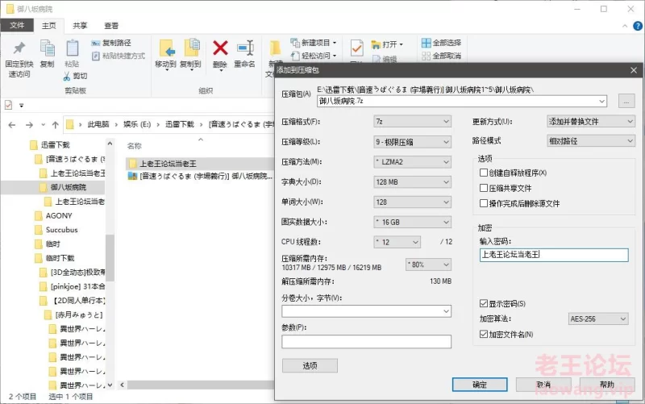Switch to the 共享 ribbon tab
The image size is (645, 404).
tap(80, 26)
